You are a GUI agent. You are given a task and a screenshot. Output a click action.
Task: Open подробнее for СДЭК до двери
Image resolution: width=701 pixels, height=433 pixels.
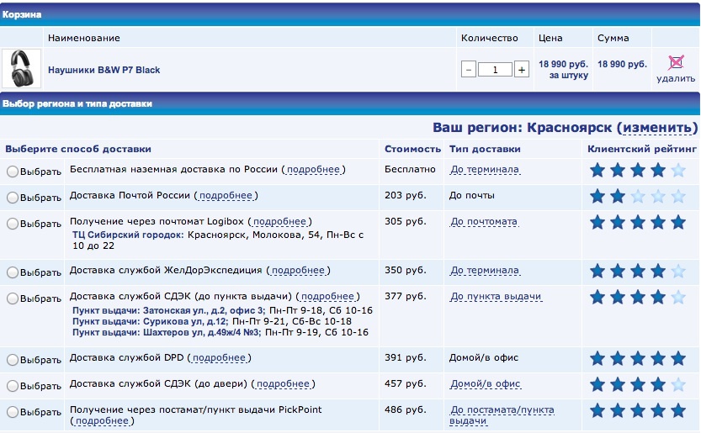tap(283, 383)
